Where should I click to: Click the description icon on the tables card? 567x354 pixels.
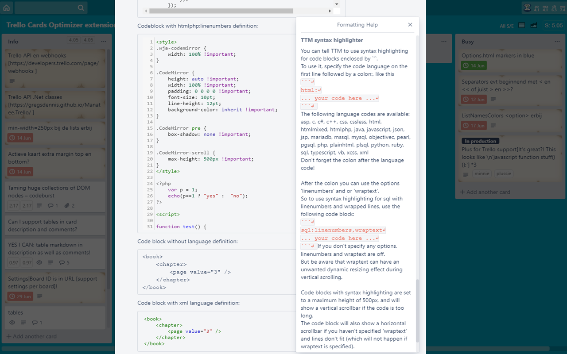(x=23, y=322)
